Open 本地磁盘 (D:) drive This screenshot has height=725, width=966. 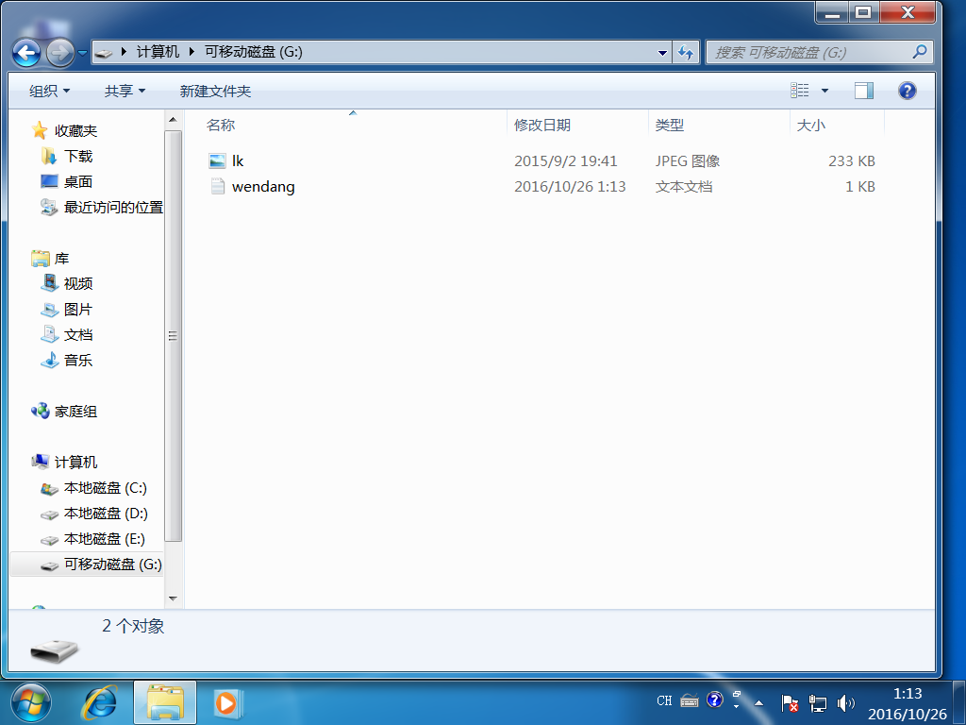[106, 514]
